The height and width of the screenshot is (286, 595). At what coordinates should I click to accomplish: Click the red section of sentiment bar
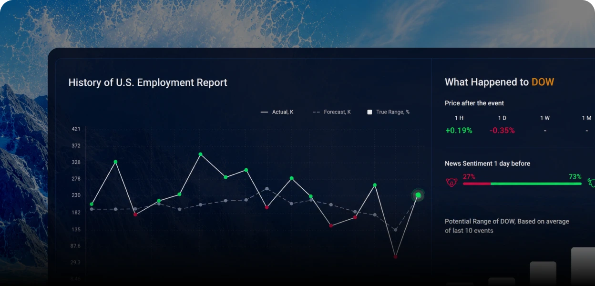pyautogui.click(x=477, y=184)
